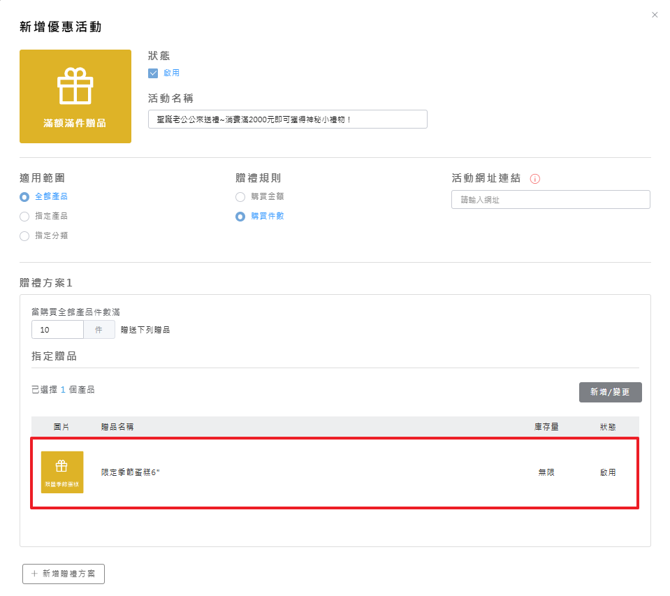Choose 購買件數 as gift rule
670x596 pixels.
click(240, 217)
